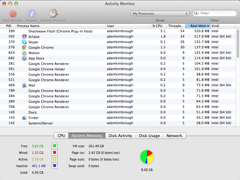The height and width of the screenshot is (180, 240).
Task: Switch to the Network tab
Action: tap(175, 136)
